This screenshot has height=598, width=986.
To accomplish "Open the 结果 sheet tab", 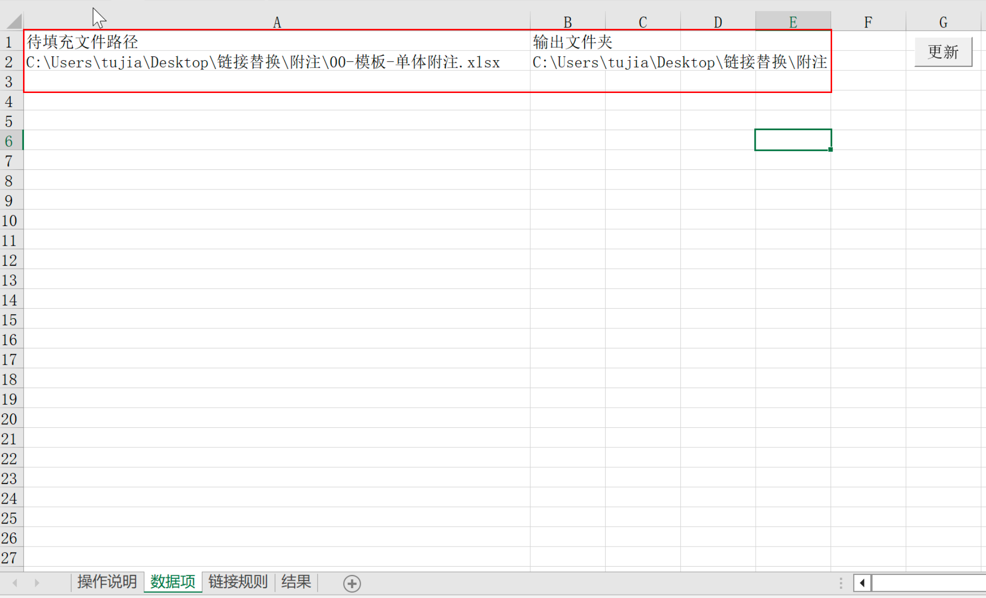I will pos(296,582).
